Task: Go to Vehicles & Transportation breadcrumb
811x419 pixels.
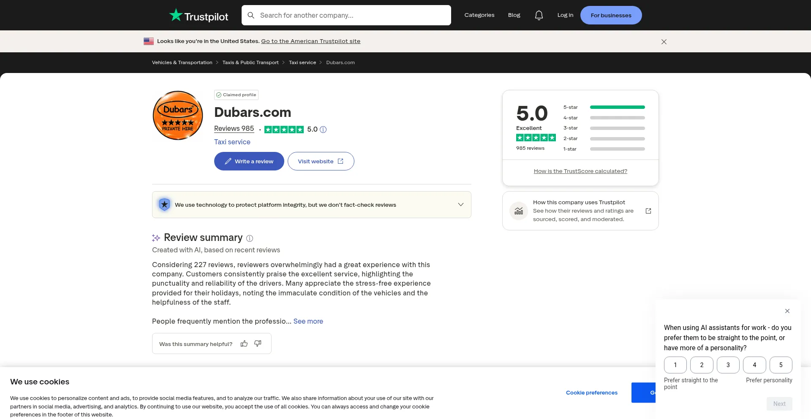Action: click(182, 62)
